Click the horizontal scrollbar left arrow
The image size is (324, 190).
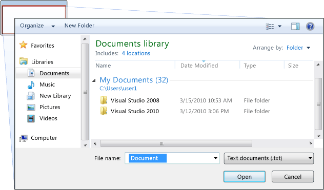95,143
